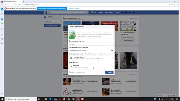Open Pay Weekly Carpets group thumbnail
Viewport: 180px width, 101px height.
(110, 26)
